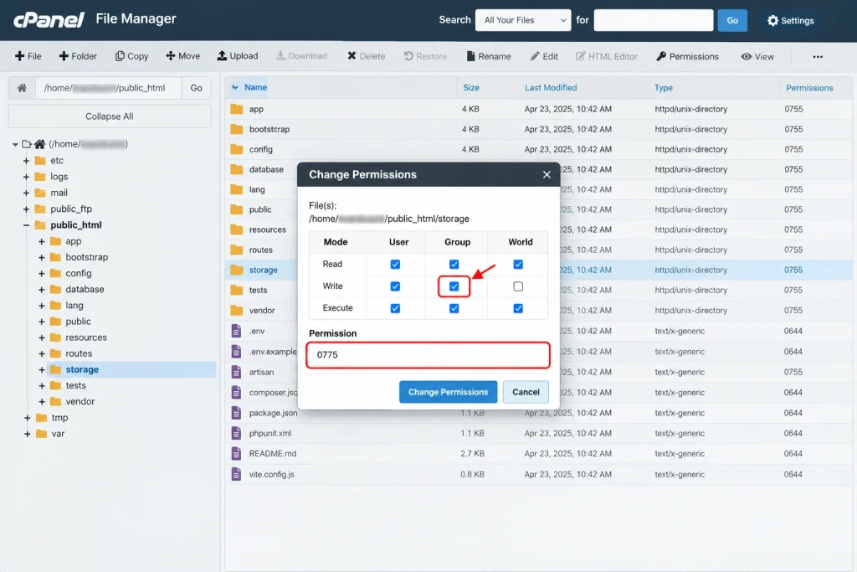Expand the public_ftp folder in the tree
This screenshot has width=857, height=572.
point(26,209)
